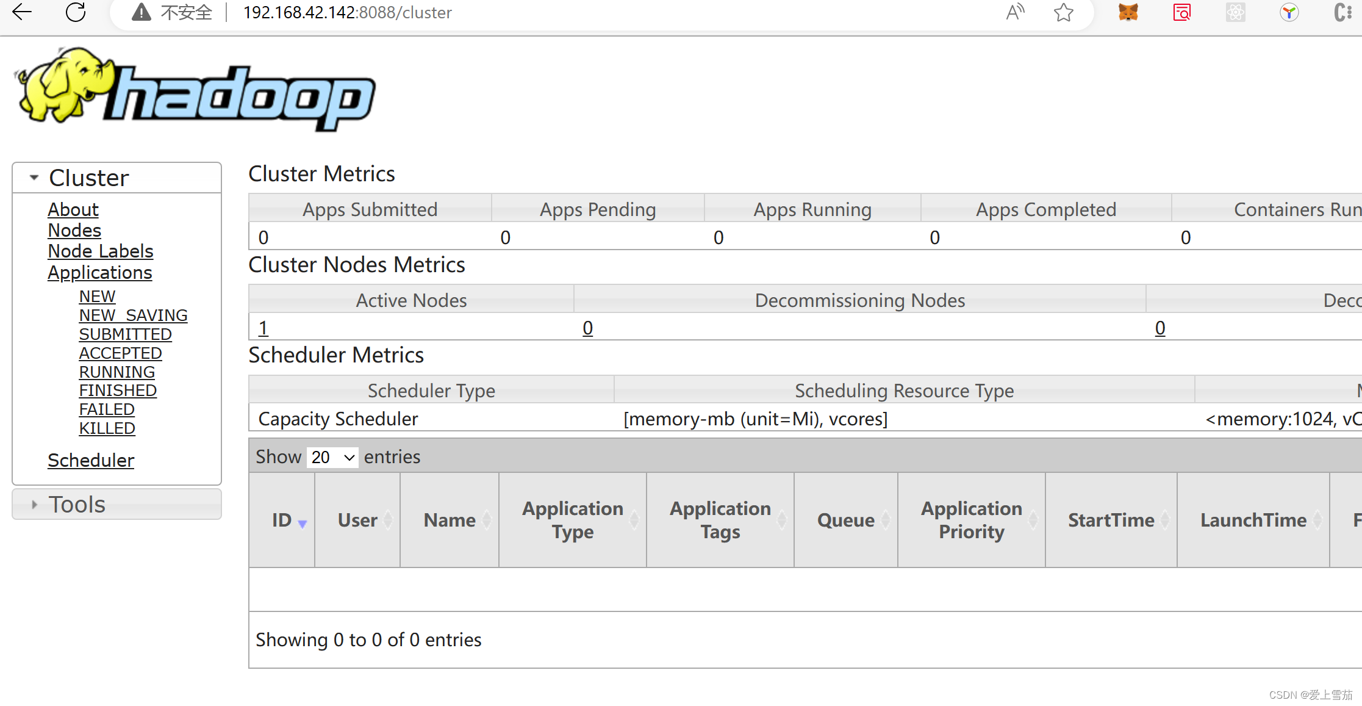Click the red search extension icon
The height and width of the screenshot is (706, 1362).
[1181, 12]
